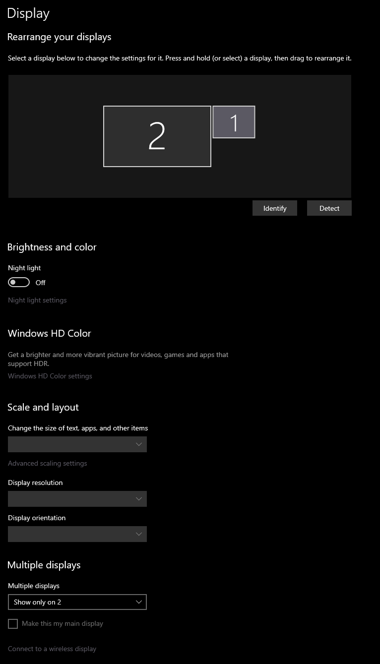
Task: Open the text and apps size dropdown
Action: 77,444
